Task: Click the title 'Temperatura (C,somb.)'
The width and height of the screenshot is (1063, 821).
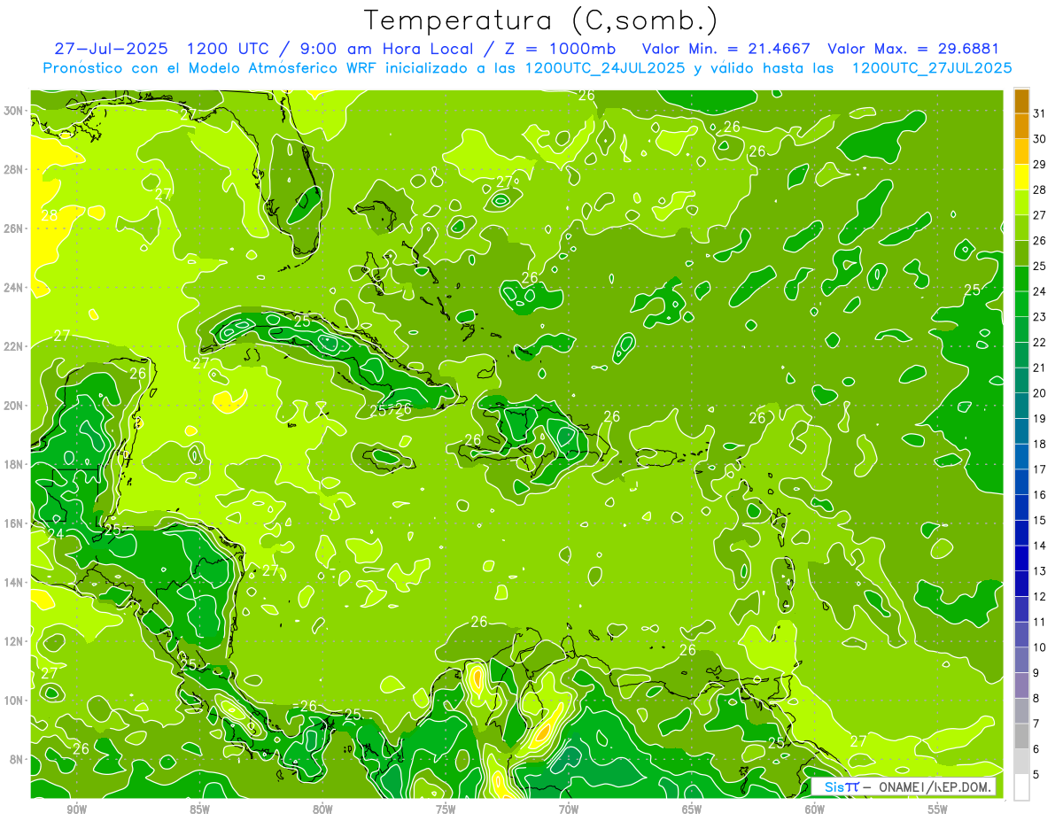Action: pyautogui.click(x=540, y=20)
